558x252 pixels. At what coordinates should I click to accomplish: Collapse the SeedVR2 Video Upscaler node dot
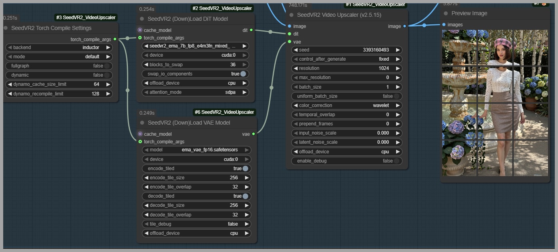(x=291, y=15)
